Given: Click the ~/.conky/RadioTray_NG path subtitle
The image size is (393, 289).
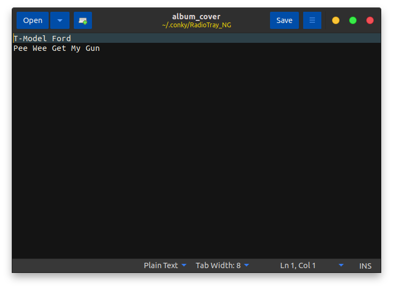Looking at the screenshot, I should 197,25.
